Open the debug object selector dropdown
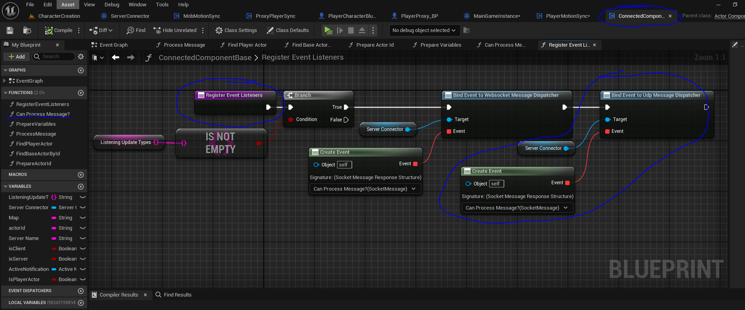 (x=424, y=30)
